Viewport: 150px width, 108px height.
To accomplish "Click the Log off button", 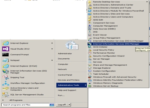I will coord(62,105).
